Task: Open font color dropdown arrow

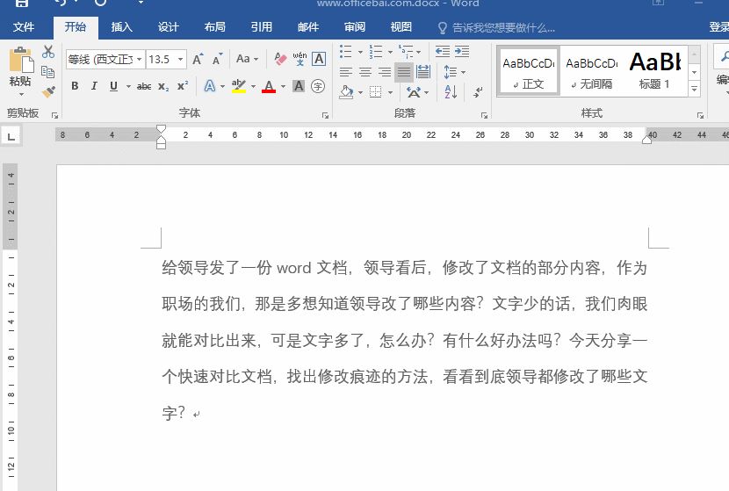Action: click(x=283, y=86)
